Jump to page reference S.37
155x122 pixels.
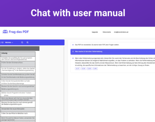pyautogui.click(x=77, y=68)
